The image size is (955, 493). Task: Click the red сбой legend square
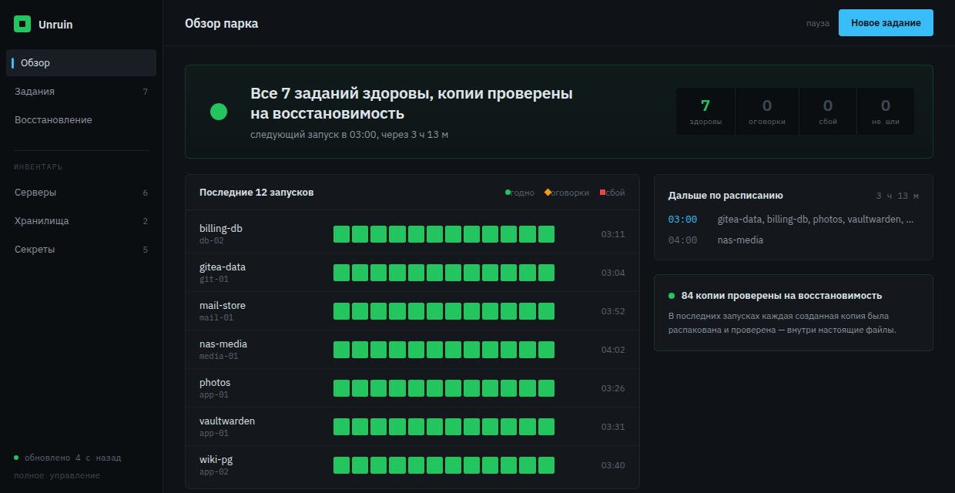pos(603,193)
